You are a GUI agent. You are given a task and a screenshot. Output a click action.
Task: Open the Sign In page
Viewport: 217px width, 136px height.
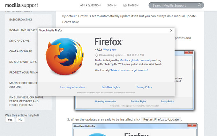(112, 5)
